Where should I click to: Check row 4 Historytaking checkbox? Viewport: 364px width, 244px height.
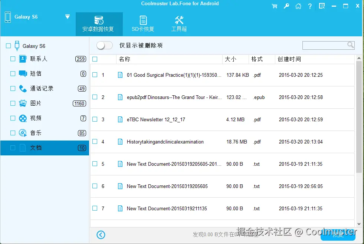(x=95, y=142)
